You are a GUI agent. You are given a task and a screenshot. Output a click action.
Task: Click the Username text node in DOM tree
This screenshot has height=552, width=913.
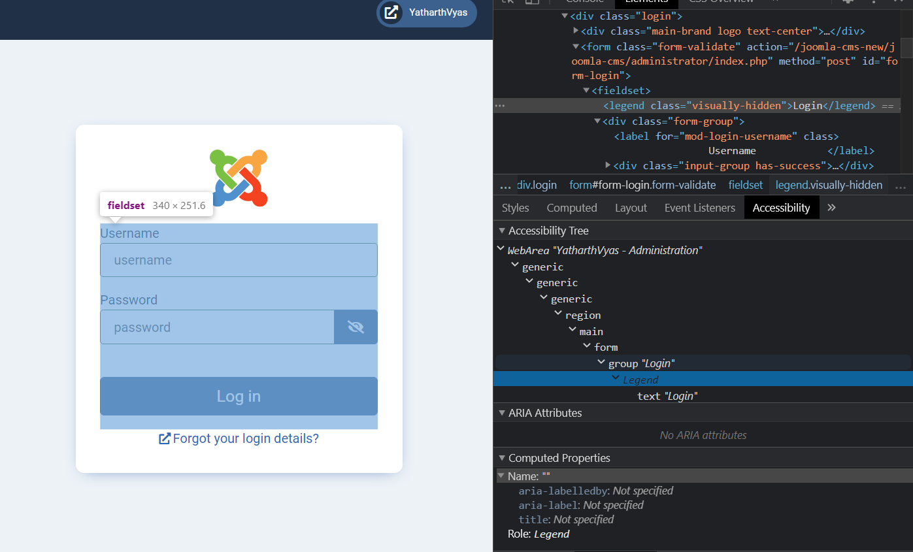(732, 150)
